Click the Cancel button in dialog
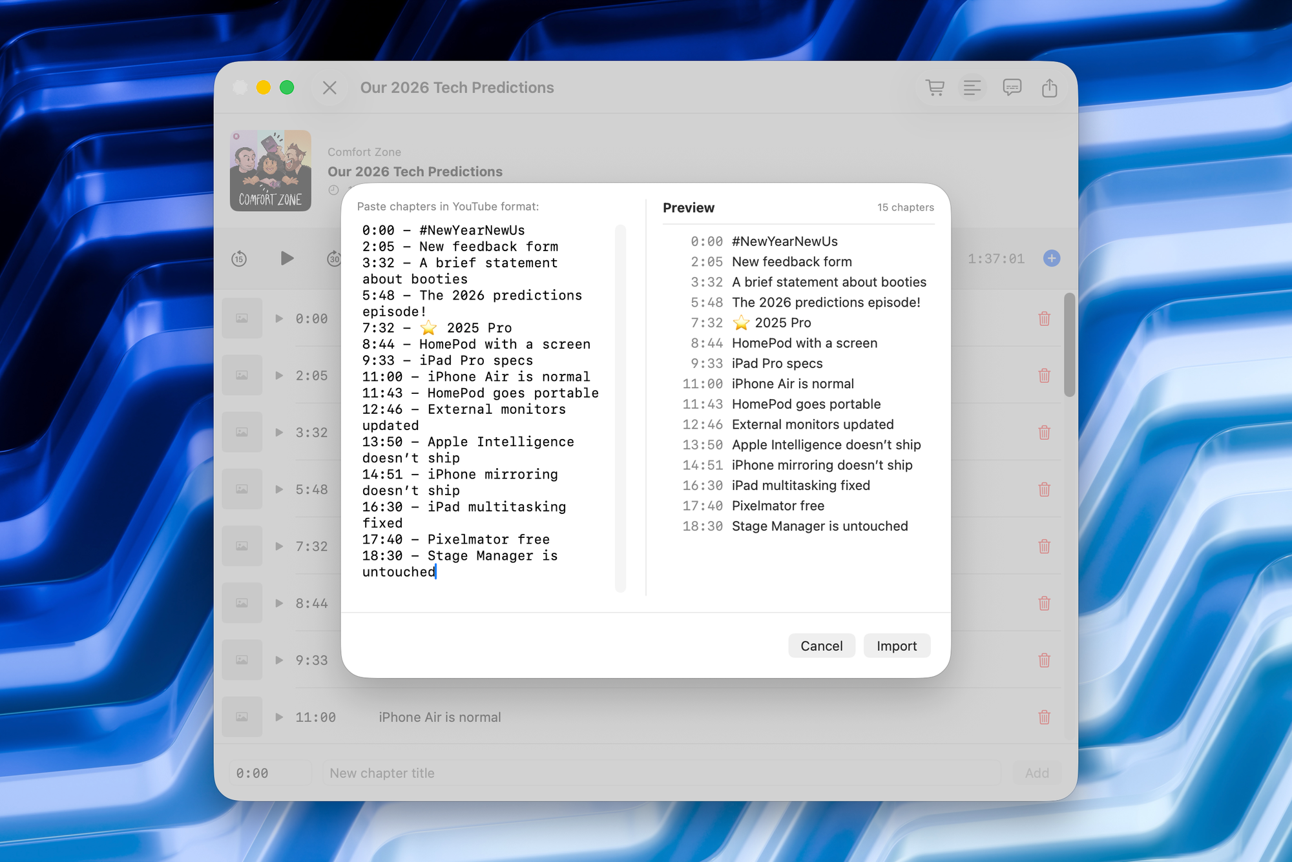1292x862 pixels. (x=821, y=646)
